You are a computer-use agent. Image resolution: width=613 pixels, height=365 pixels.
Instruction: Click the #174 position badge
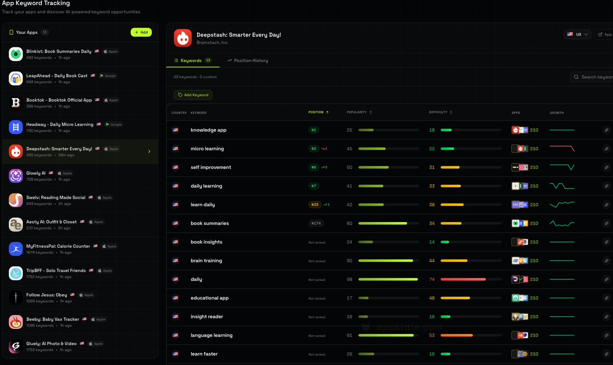(316, 223)
